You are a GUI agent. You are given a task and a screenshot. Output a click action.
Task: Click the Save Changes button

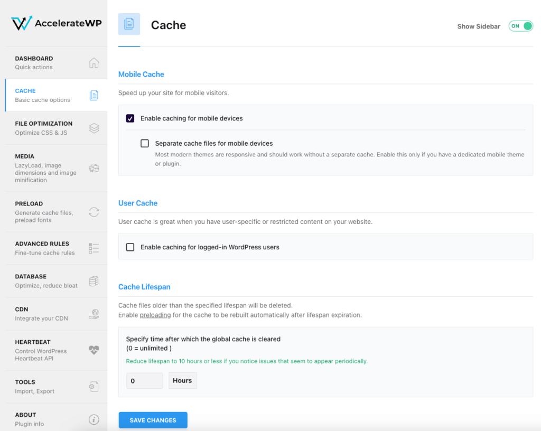pyautogui.click(x=153, y=420)
